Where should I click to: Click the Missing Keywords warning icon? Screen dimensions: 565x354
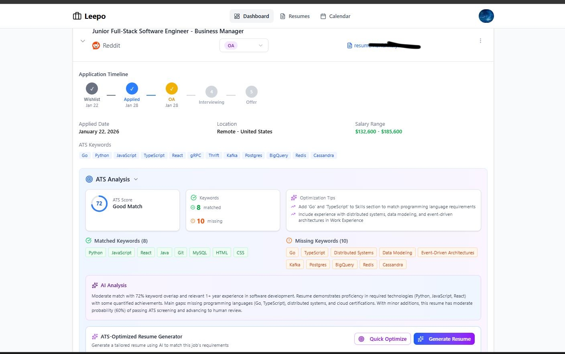pos(289,240)
